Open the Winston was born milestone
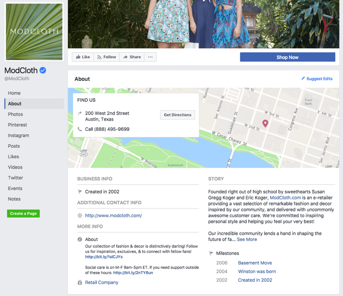The width and height of the screenshot is (343, 296). coord(257,272)
